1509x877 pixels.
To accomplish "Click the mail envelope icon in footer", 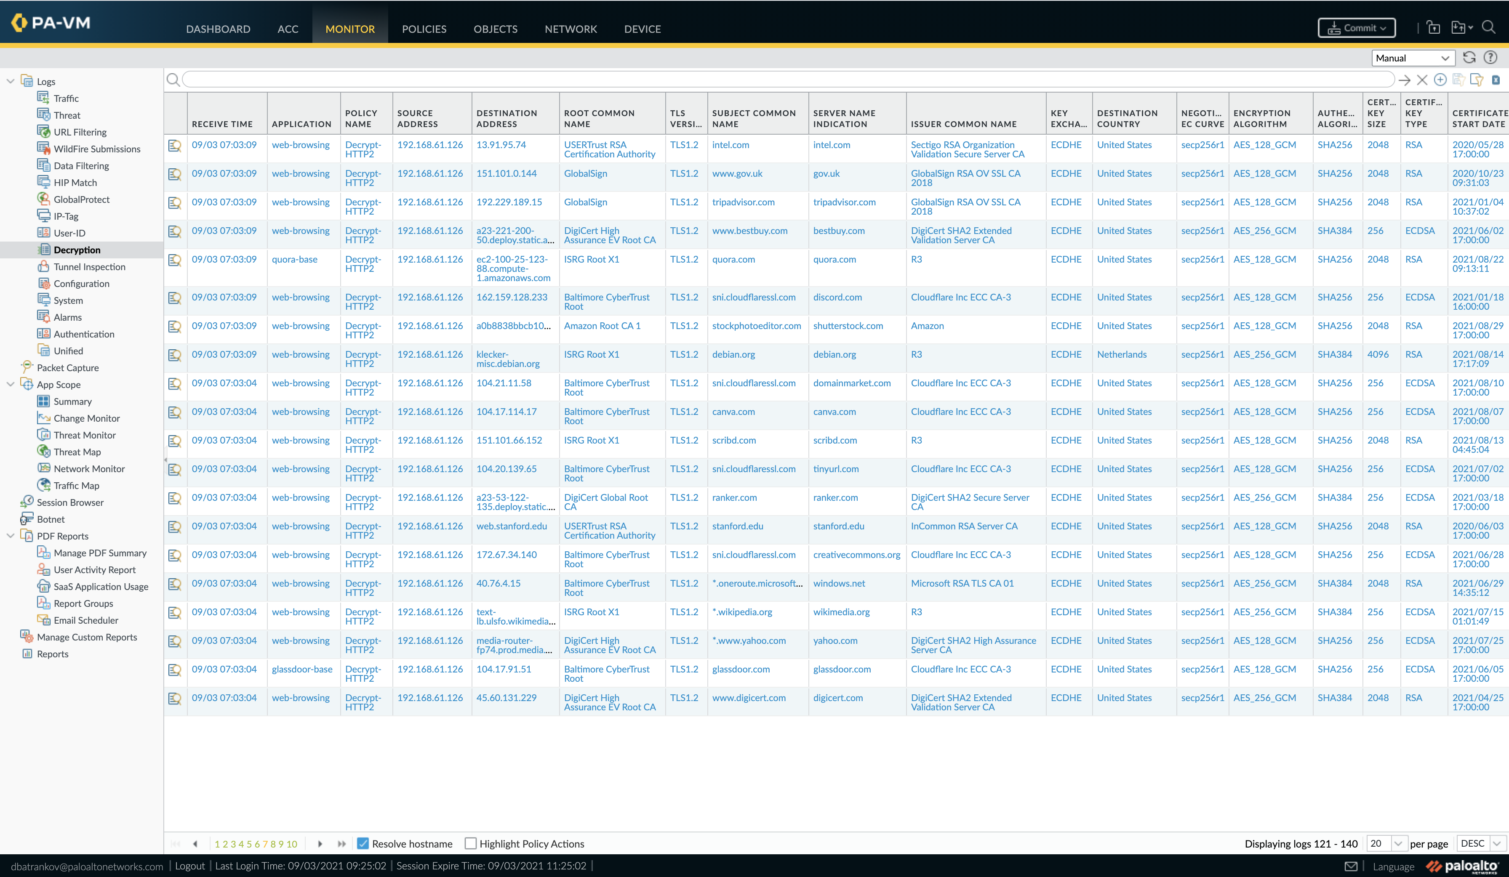I will 1350,866.
